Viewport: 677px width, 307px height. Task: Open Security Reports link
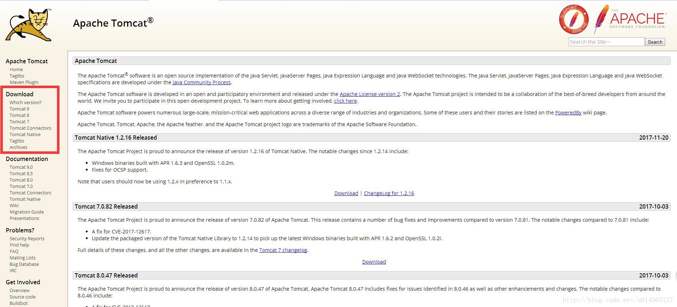tap(27, 238)
